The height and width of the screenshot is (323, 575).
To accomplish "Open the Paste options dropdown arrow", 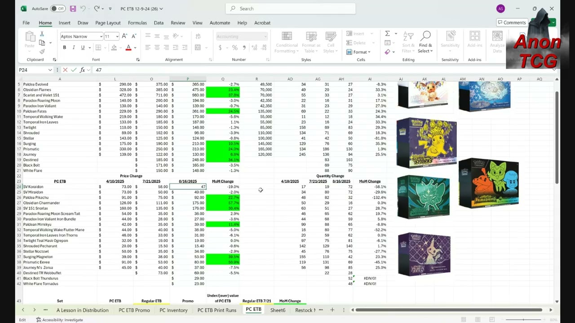I will (x=29, y=51).
